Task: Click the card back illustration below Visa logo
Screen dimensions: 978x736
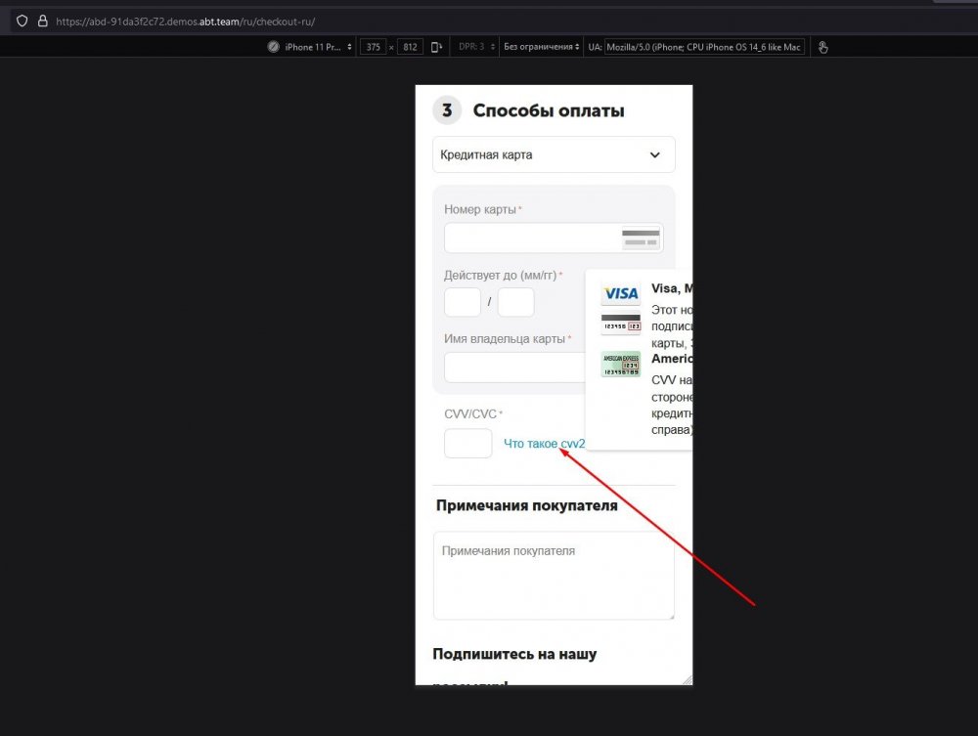Action: click(619, 324)
